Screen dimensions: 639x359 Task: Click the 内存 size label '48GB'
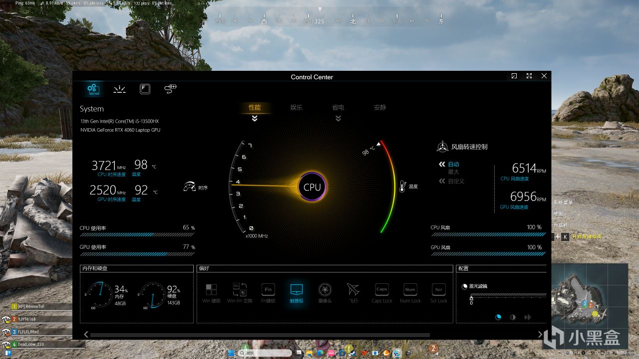(x=120, y=303)
